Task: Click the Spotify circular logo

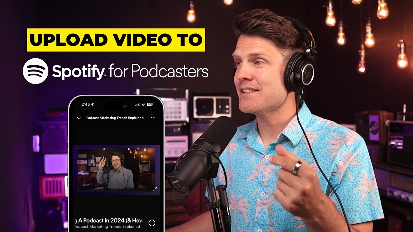Action: tap(35, 71)
